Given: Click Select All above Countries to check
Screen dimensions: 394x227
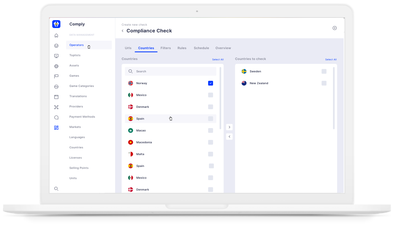Looking at the screenshot, I should pyautogui.click(x=331, y=59).
